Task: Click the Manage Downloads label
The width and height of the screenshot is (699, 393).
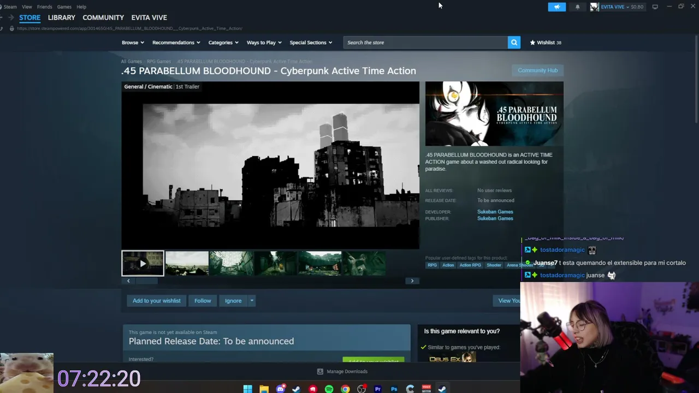Action: pos(347,372)
